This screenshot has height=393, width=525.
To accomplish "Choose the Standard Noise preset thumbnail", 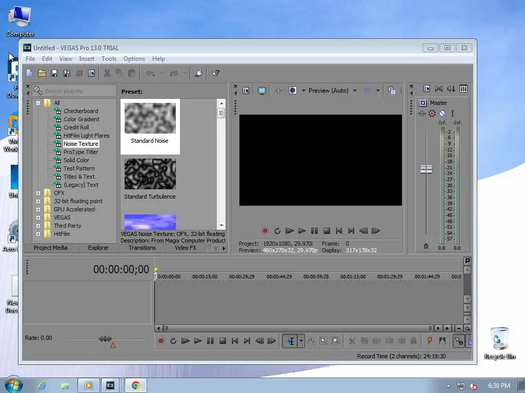I will (x=150, y=118).
